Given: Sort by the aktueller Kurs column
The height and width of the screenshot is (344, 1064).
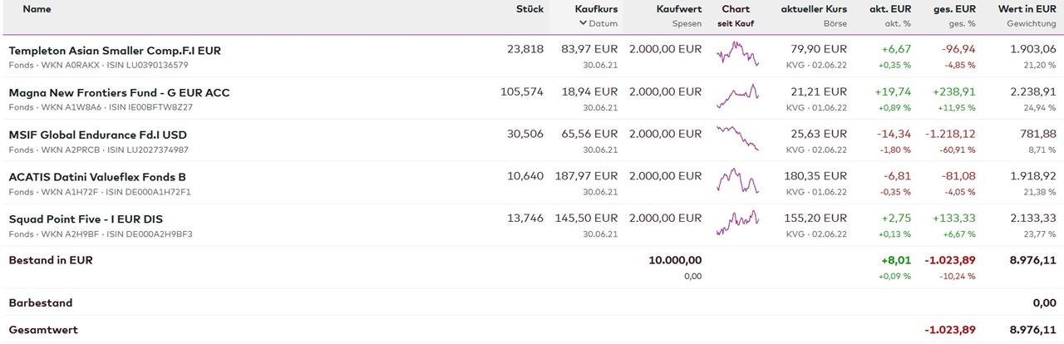Looking at the screenshot, I should (814, 9).
